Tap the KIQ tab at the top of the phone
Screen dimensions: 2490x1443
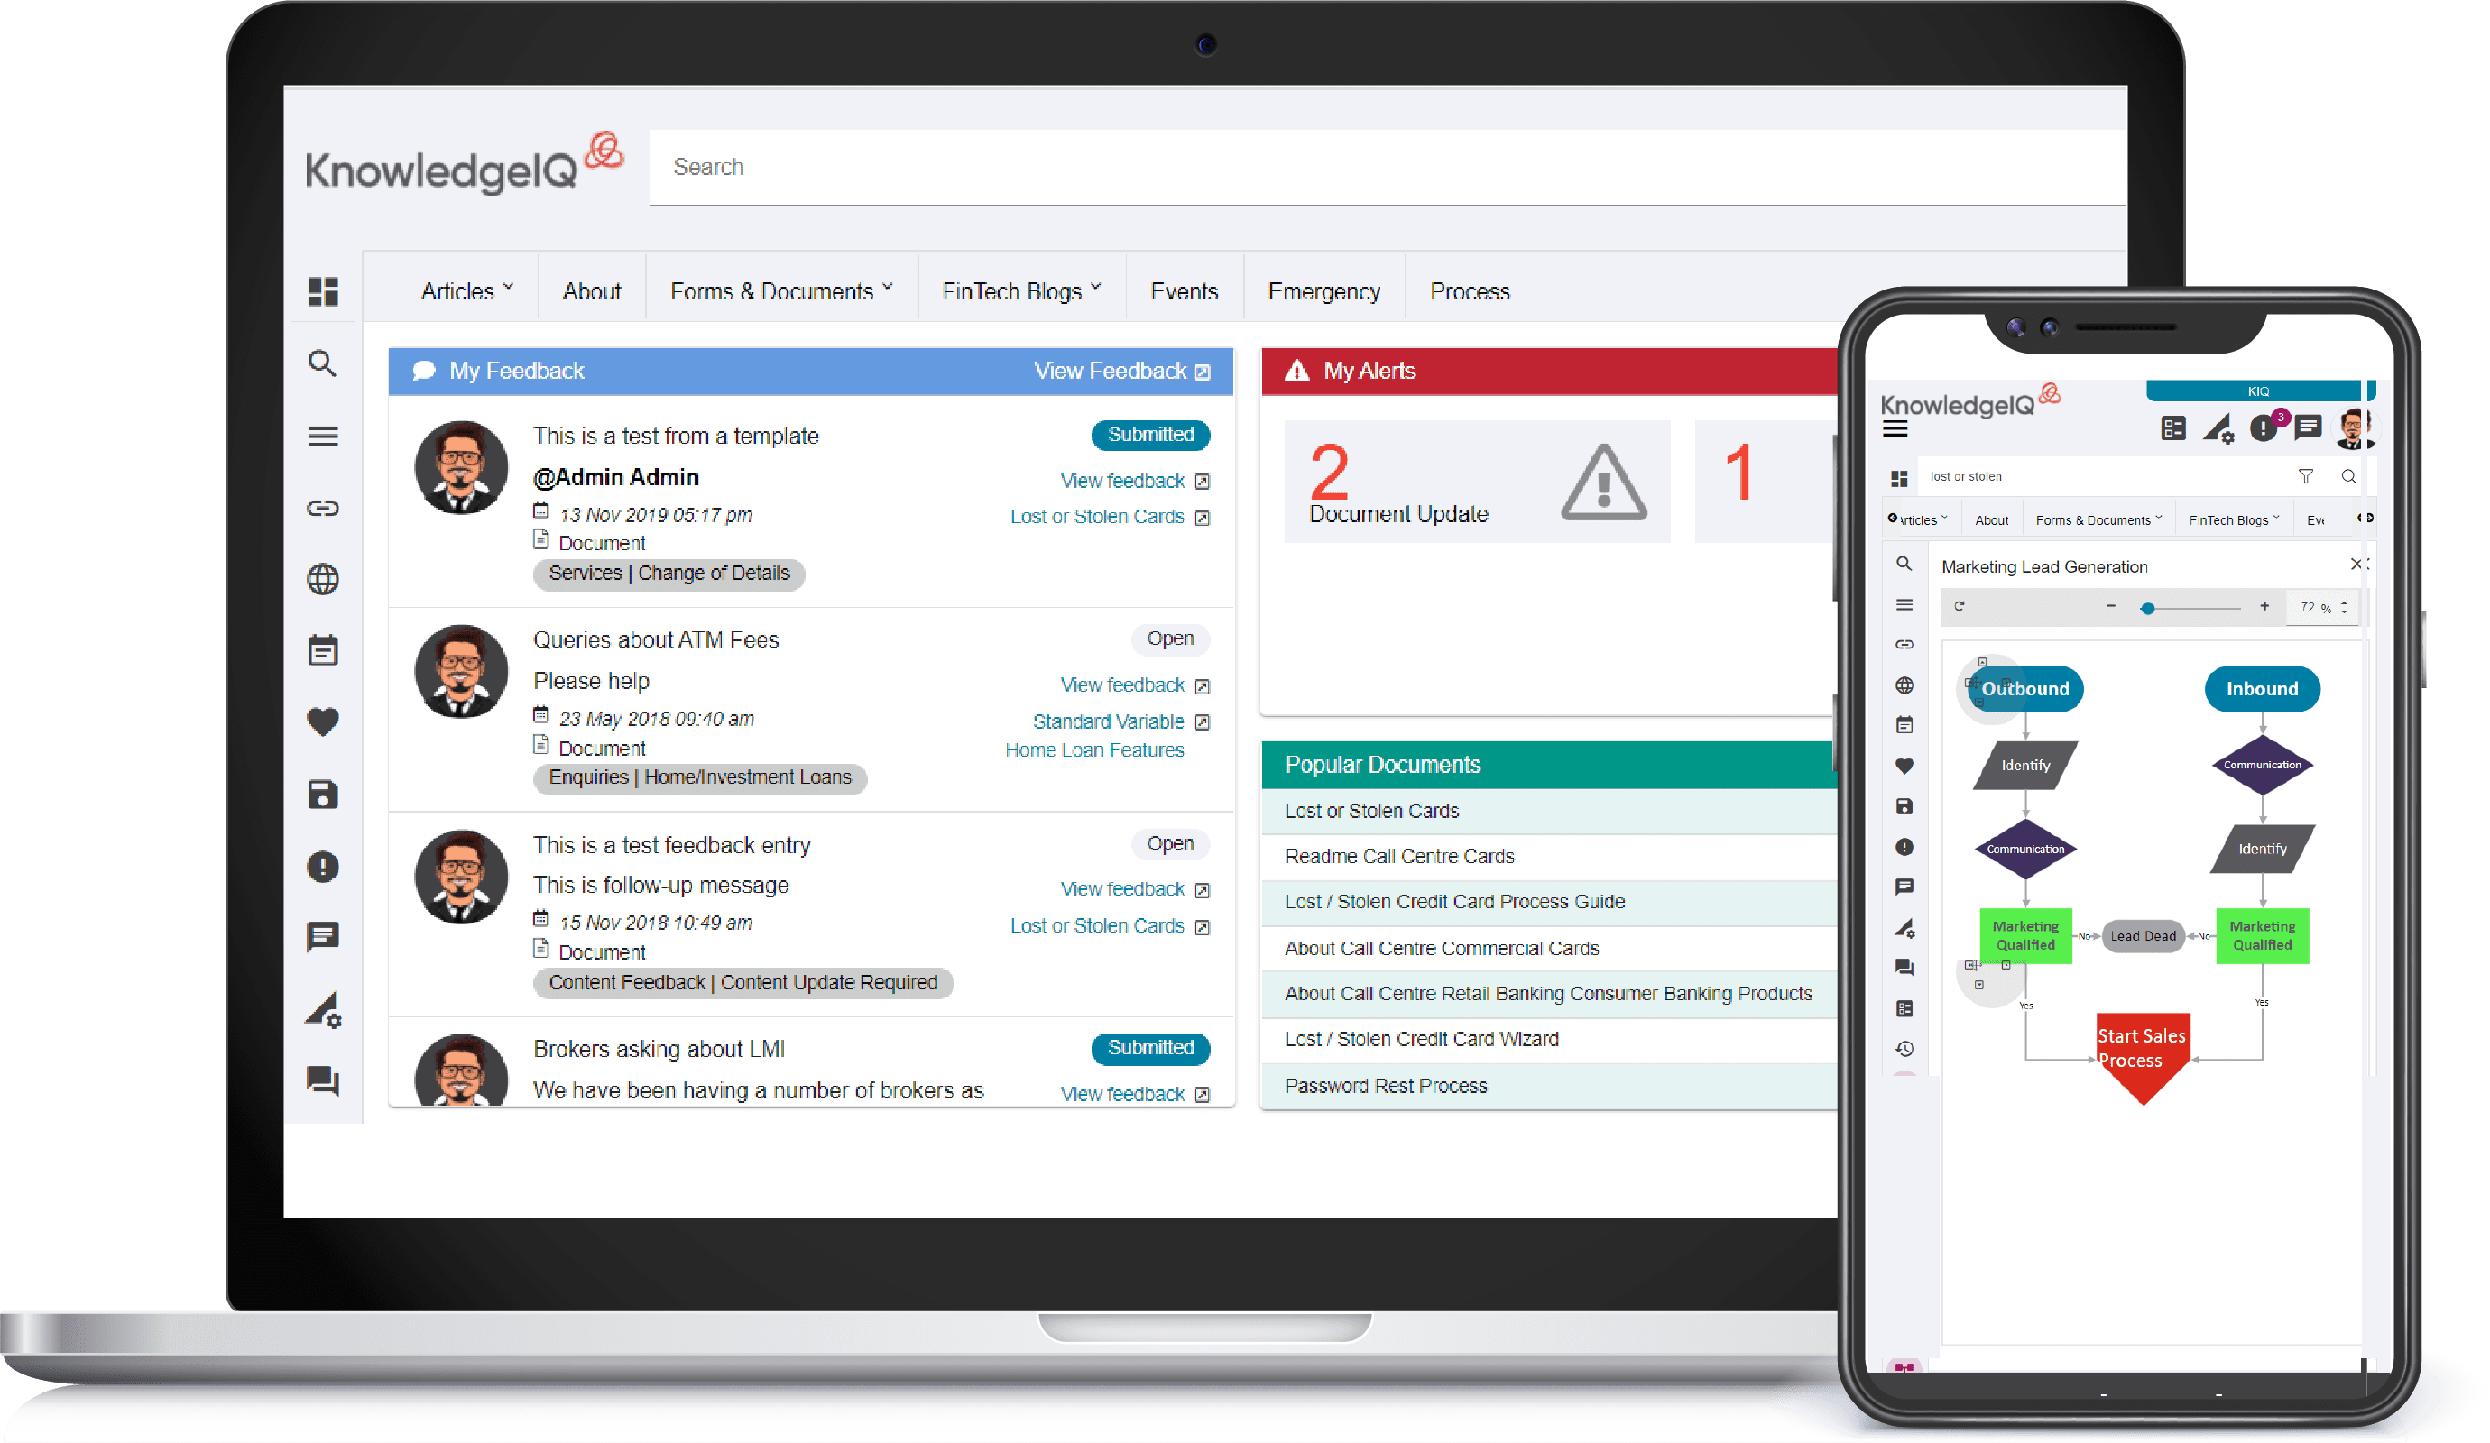(2258, 391)
